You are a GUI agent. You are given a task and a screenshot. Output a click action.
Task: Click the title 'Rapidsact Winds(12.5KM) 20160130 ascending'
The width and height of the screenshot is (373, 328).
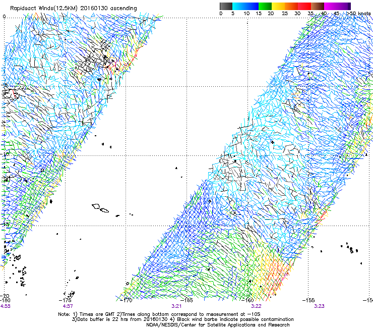pos(74,9)
